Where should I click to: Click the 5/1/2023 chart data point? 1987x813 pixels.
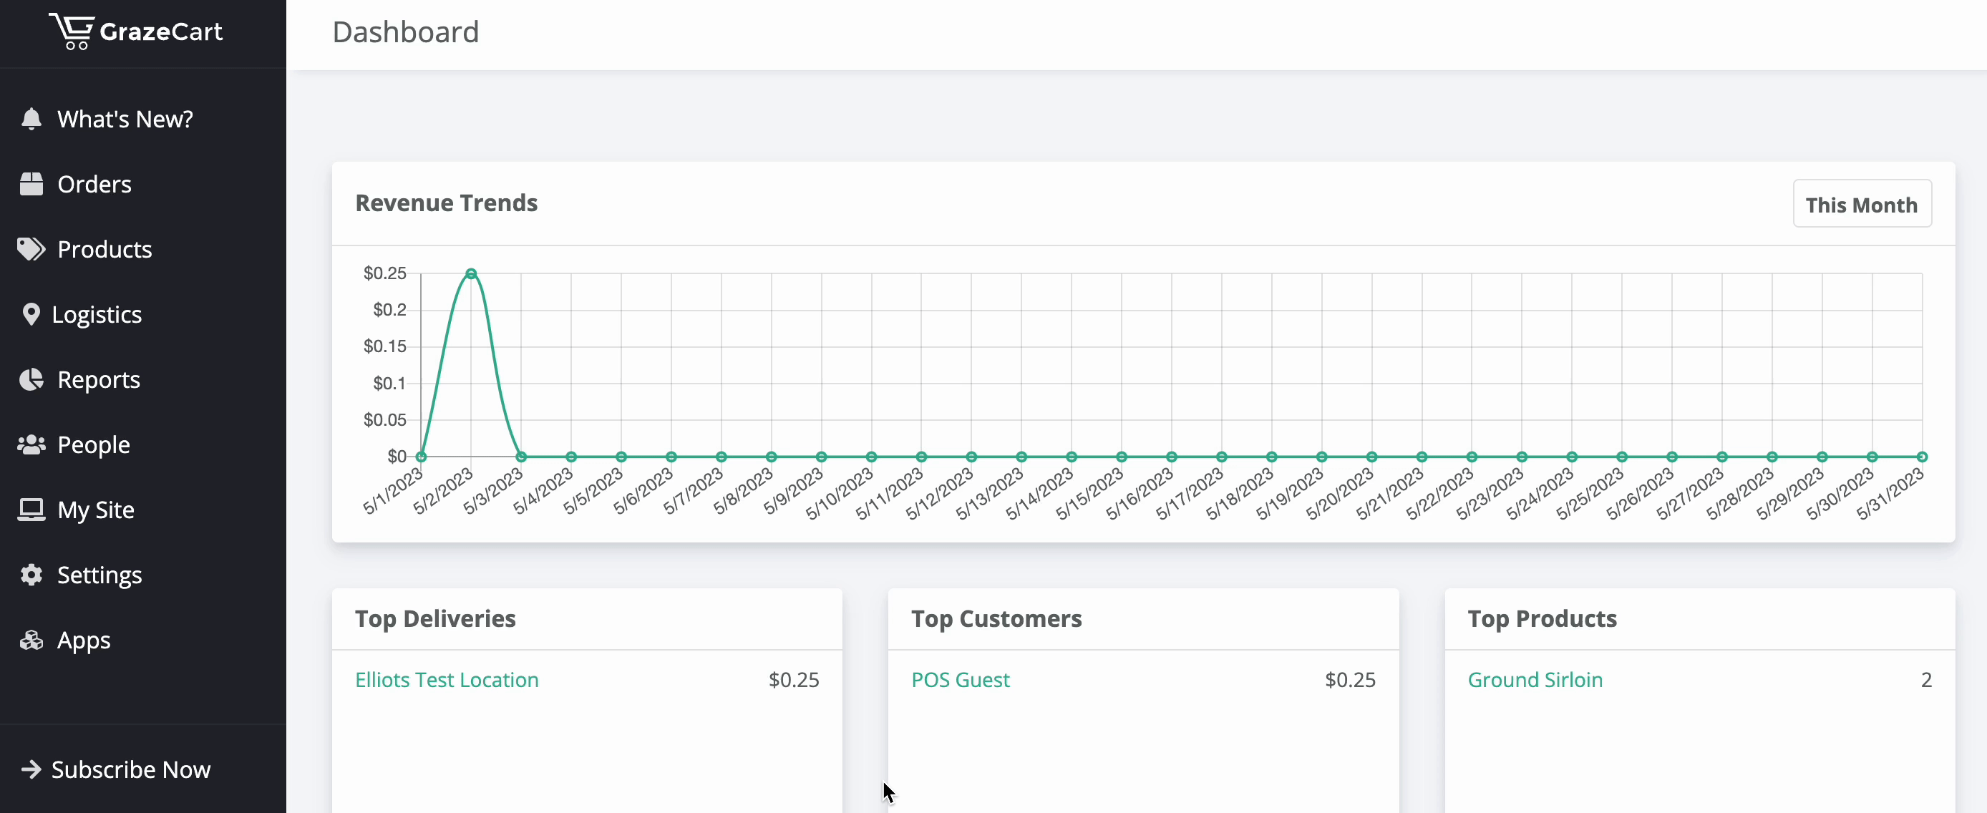pyautogui.click(x=421, y=457)
